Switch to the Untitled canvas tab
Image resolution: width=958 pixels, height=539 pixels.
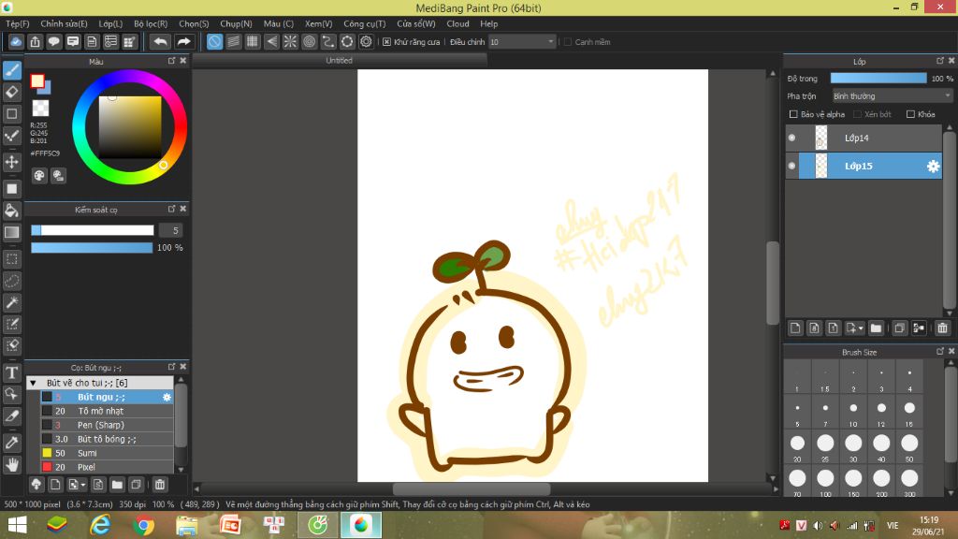pos(339,61)
